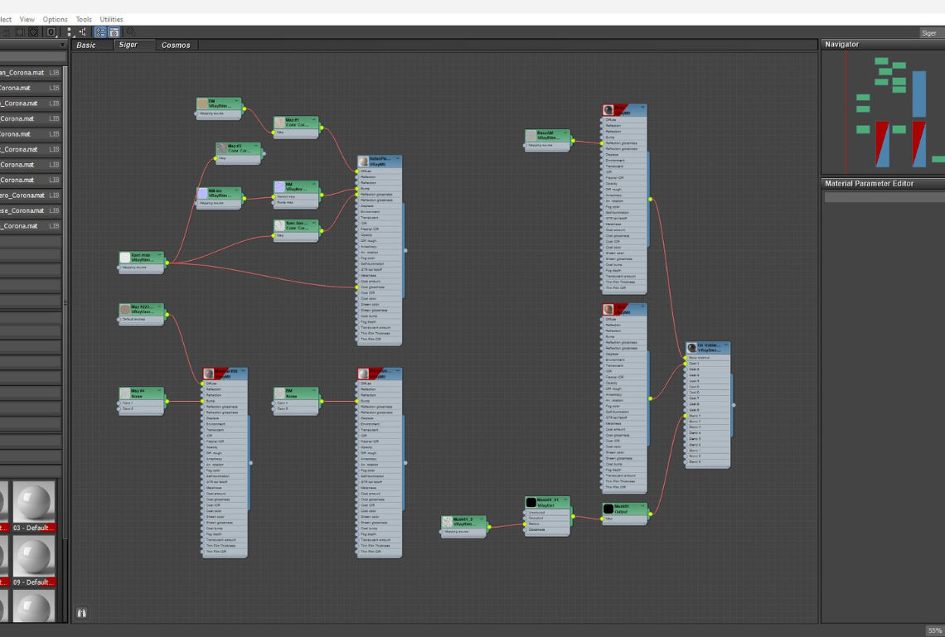Click the Spec.tex Color Correction node thumbnail

click(x=279, y=226)
